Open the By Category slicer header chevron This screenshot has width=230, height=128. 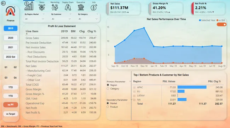click(97, 14)
